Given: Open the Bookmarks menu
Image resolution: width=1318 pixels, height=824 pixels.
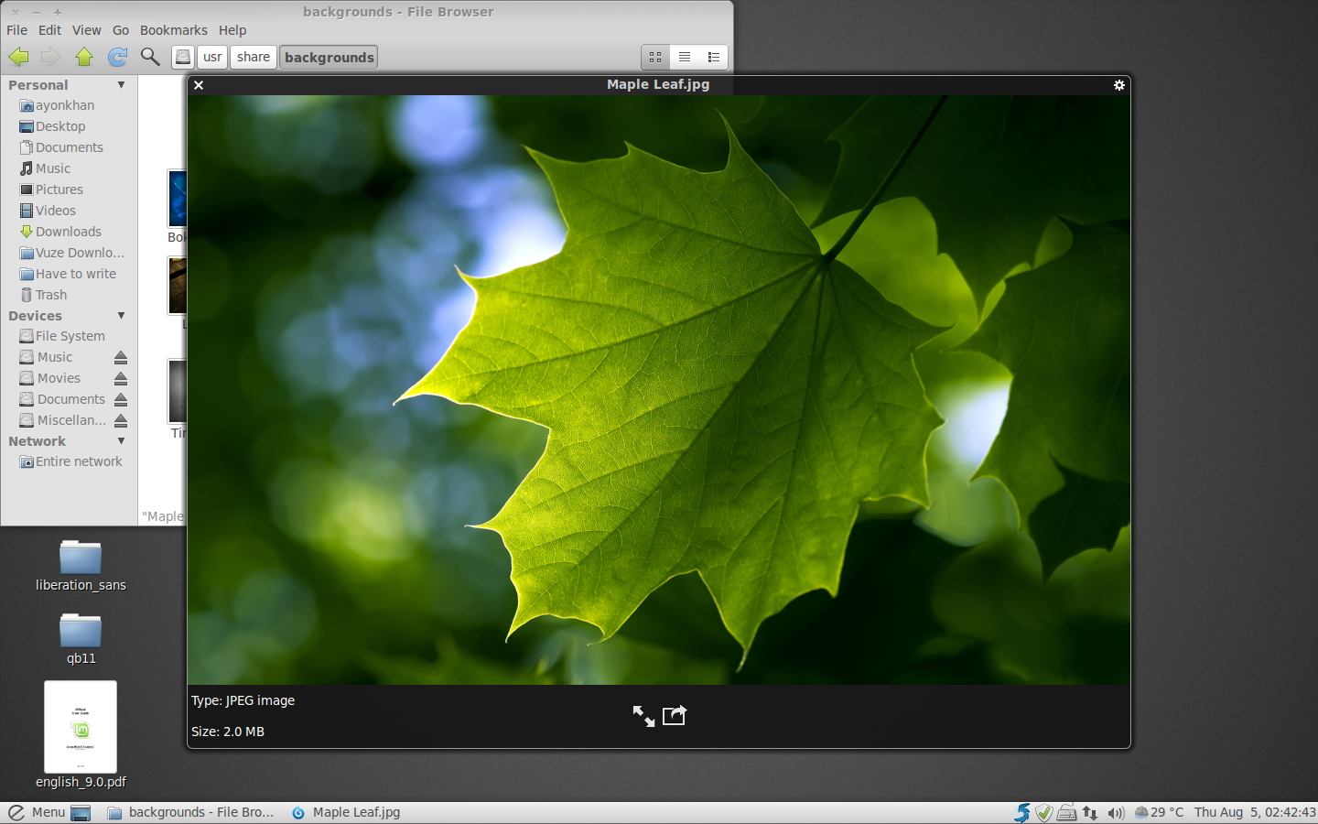Looking at the screenshot, I should click(x=173, y=30).
